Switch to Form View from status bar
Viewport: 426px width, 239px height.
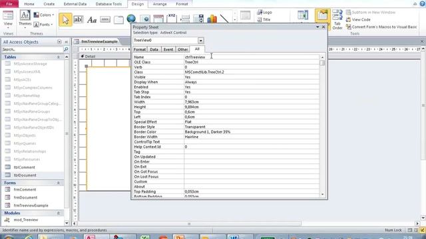pos(410,230)
